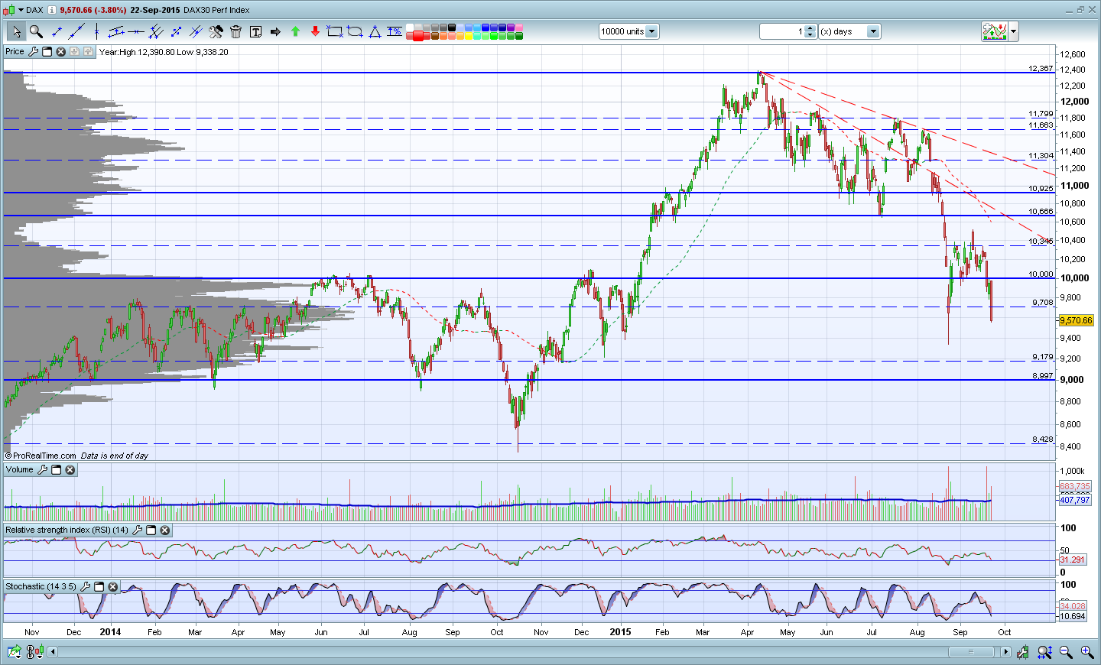
Task: Click the share chart icon at bottom left
Action: point(14,652)
